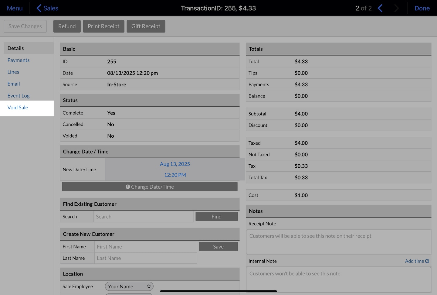Image resolution: width=437 pixels, height=295 pixels.
Task: Focus the customer Search input field
Action: 144,217
